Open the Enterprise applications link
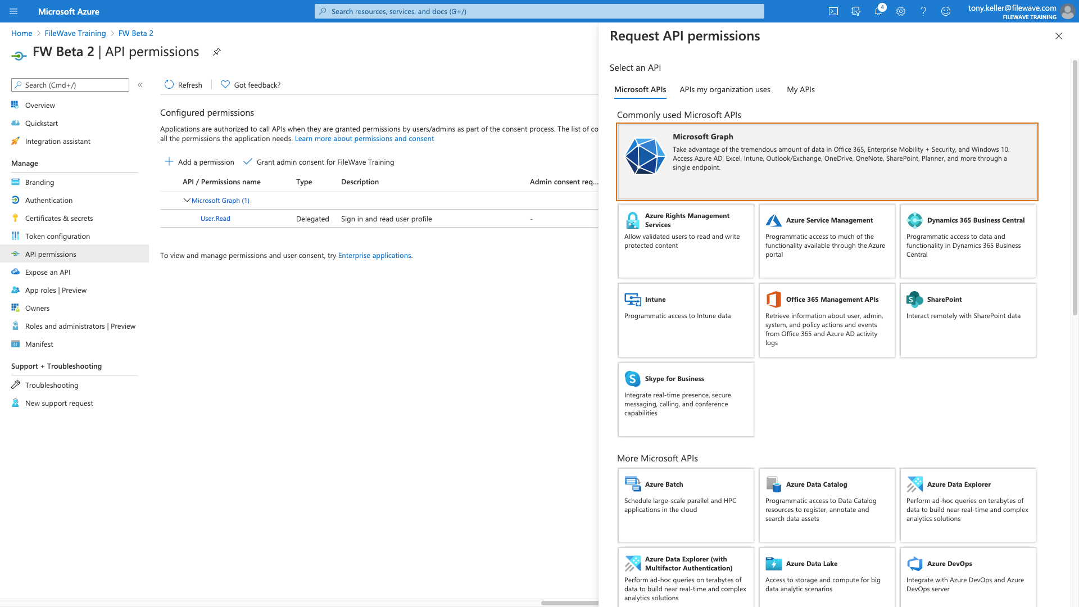 coord(374,255)
